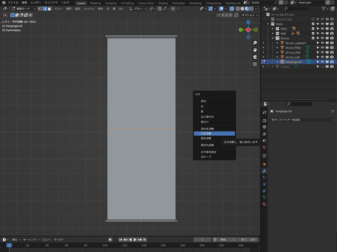Expand the Floor collection
This screenshot has height=252, width=337.
[x=272, y=29]
